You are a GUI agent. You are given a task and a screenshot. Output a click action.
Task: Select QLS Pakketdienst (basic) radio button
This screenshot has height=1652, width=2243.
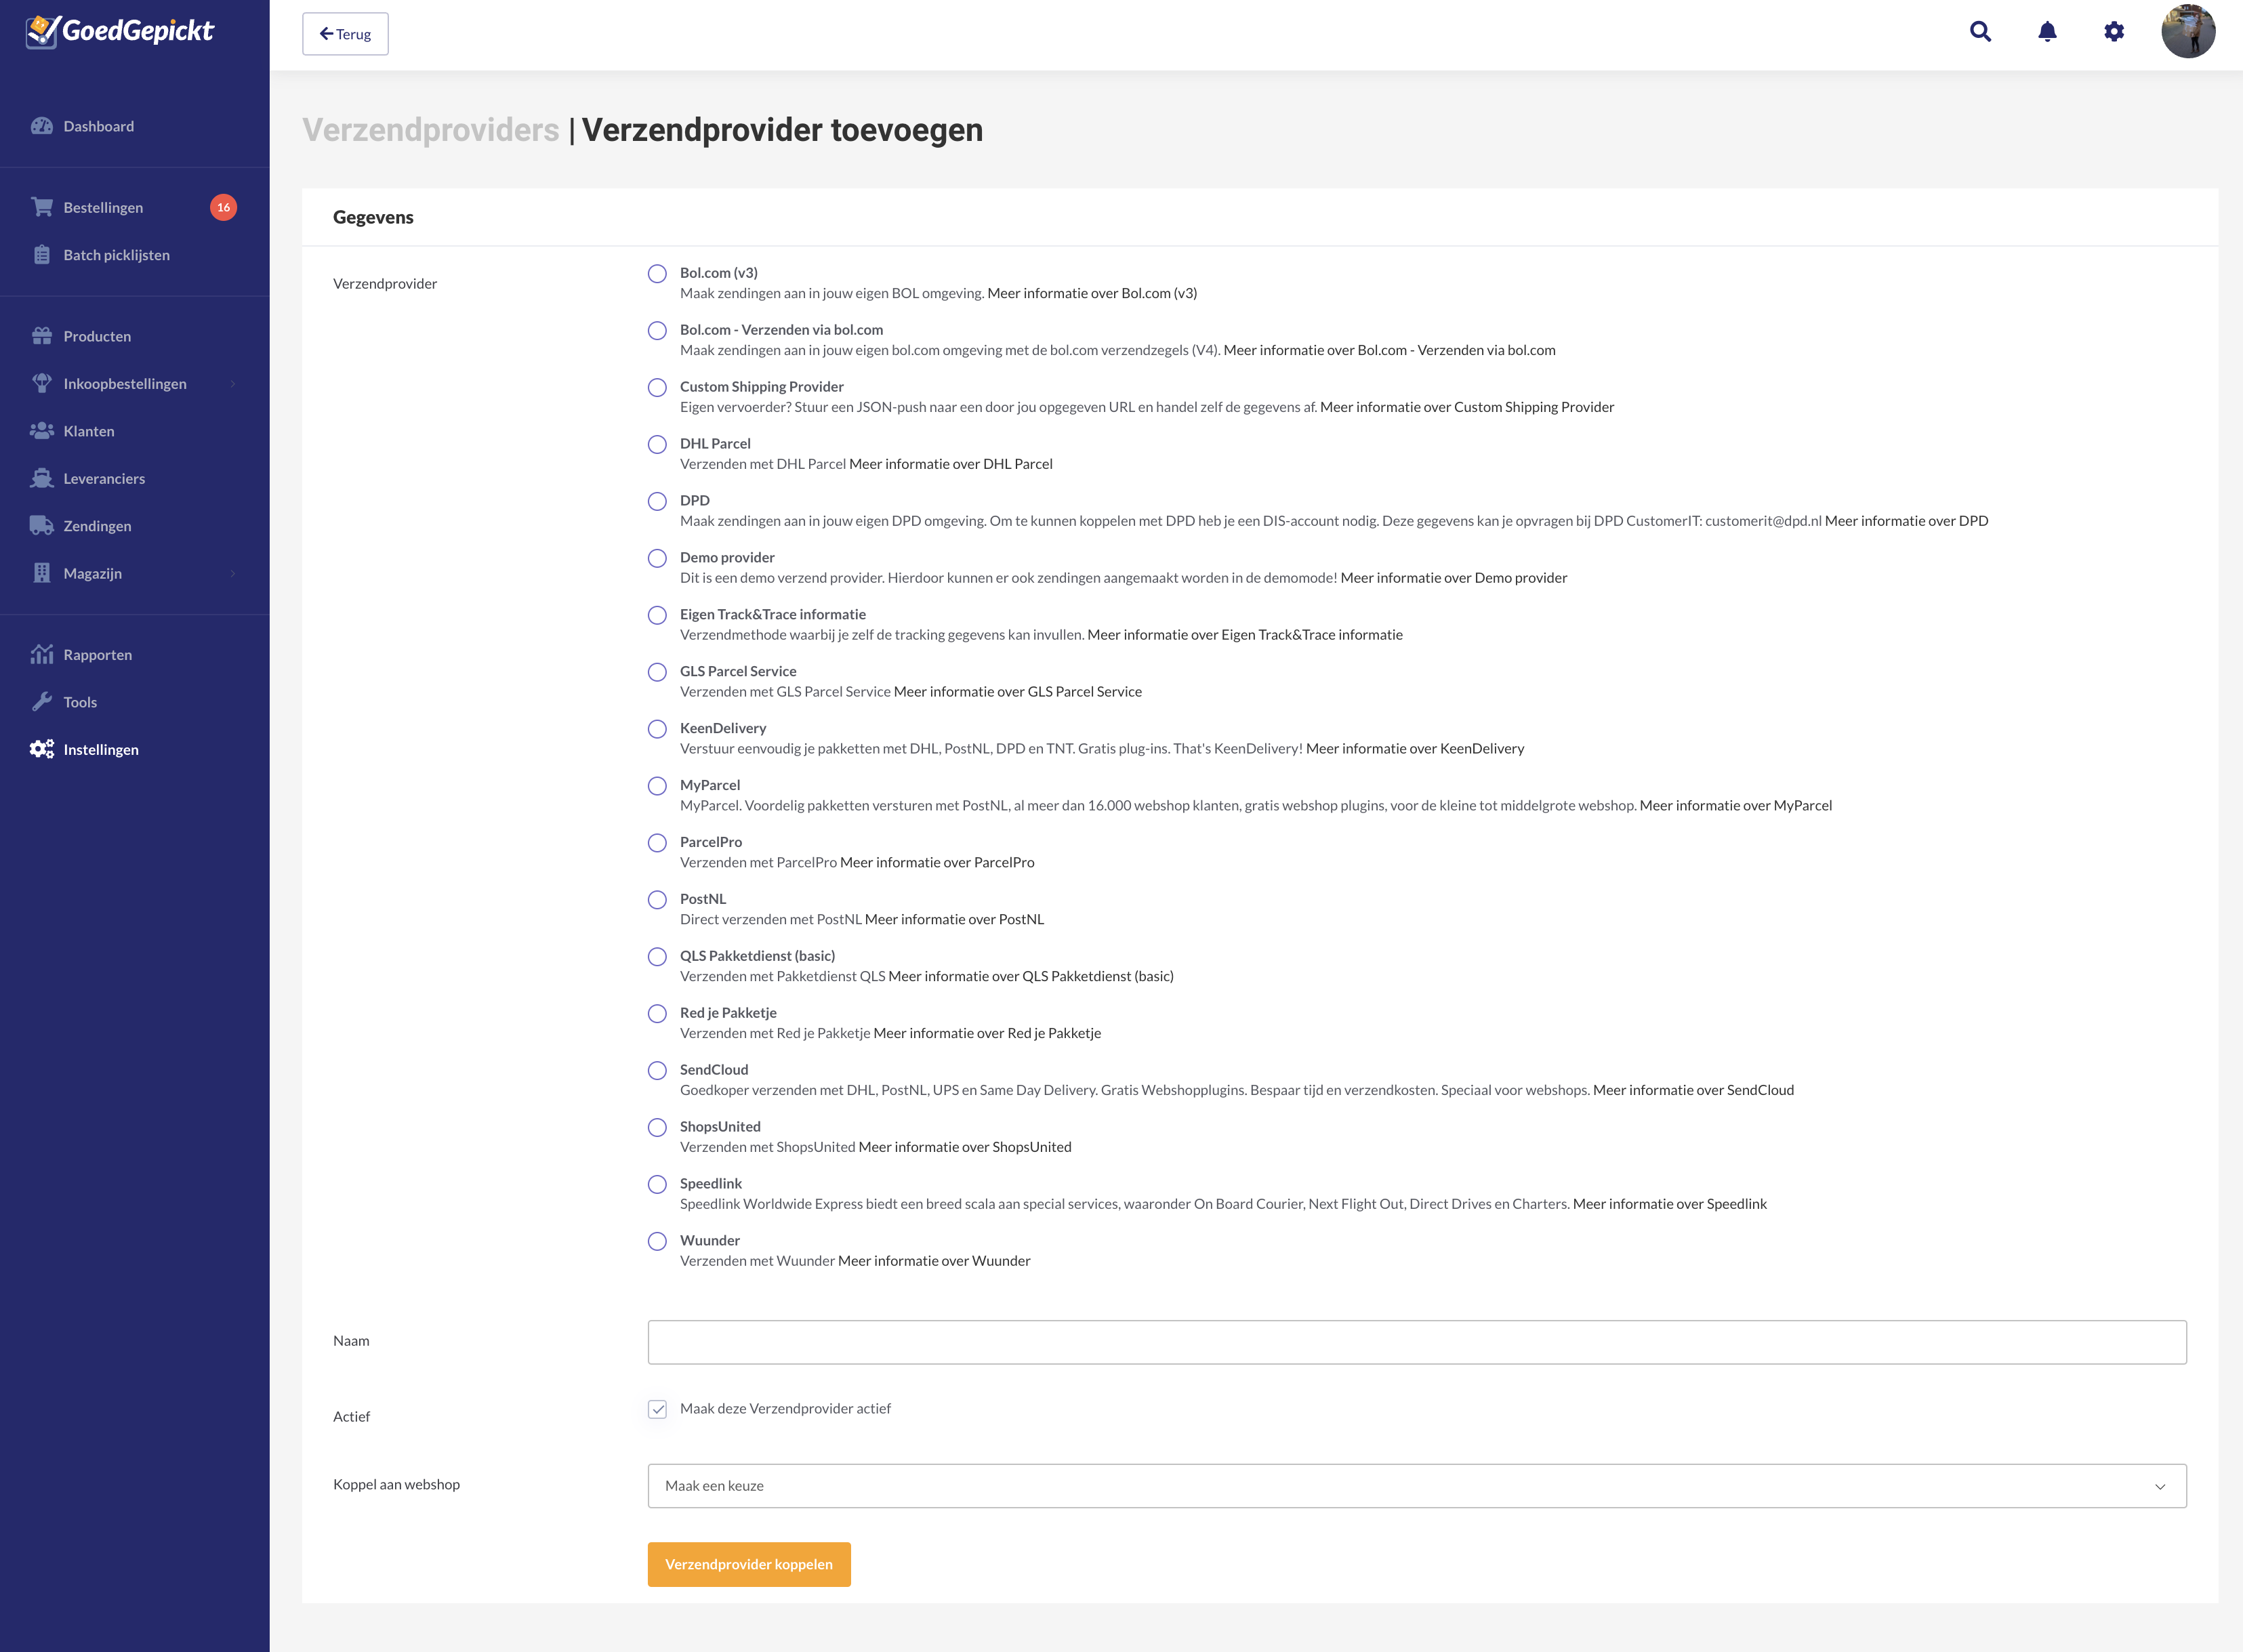pyautogui.click(x=657, y=957)
